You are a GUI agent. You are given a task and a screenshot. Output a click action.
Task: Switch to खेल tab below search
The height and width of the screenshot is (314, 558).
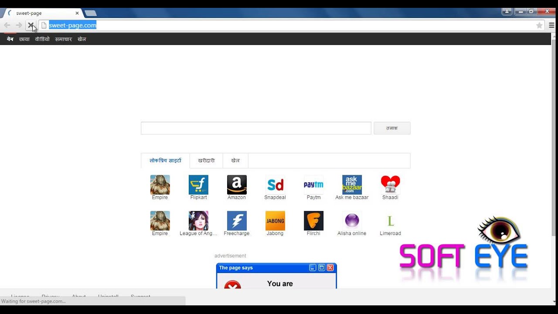tap(235, 160)
